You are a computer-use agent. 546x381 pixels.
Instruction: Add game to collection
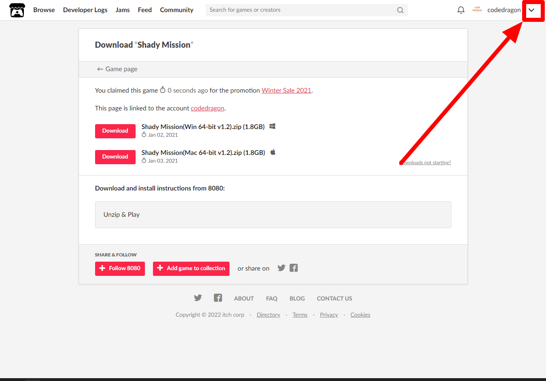(191, 269)
